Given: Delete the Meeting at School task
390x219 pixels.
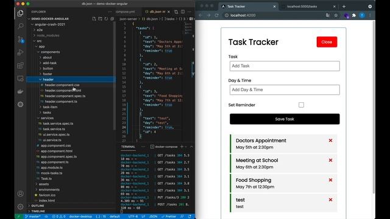Looking at the screenshot, I should (x=330, y=161).
